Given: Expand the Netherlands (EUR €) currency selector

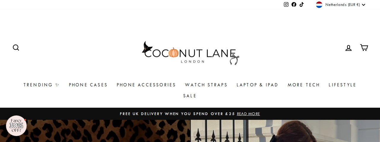Looking at the screenshot, I should click(341, 5).
